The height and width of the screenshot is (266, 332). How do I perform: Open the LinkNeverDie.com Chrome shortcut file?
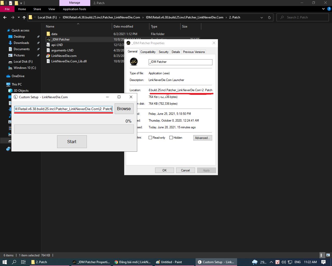pos(64,56)
